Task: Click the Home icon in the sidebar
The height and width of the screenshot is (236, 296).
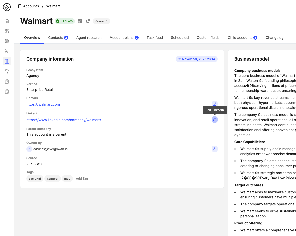Action: pyautogui.click(x=7, y=21)
